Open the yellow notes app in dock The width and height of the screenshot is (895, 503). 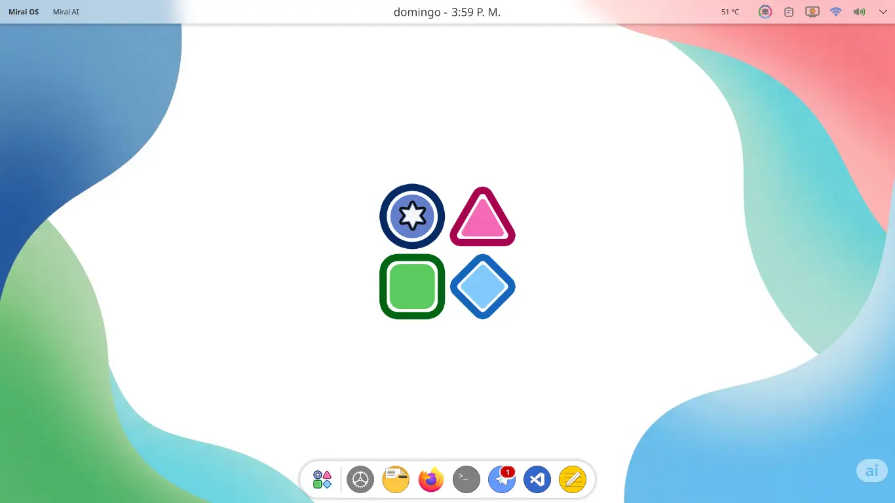pyautogui.click(x=573, y=479)
